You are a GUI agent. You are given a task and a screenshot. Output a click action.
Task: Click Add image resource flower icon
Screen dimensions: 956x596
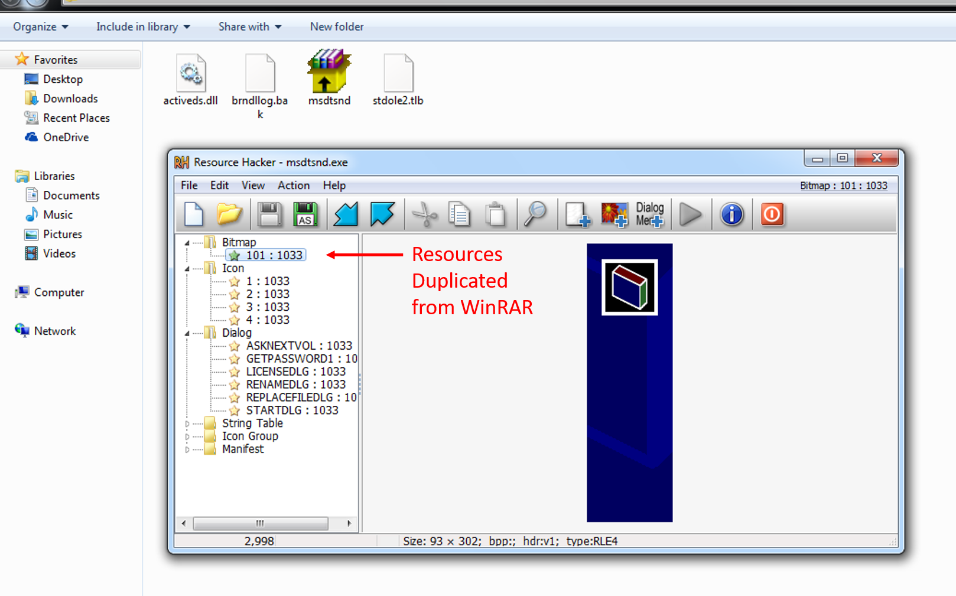click(x=614, y=214)
